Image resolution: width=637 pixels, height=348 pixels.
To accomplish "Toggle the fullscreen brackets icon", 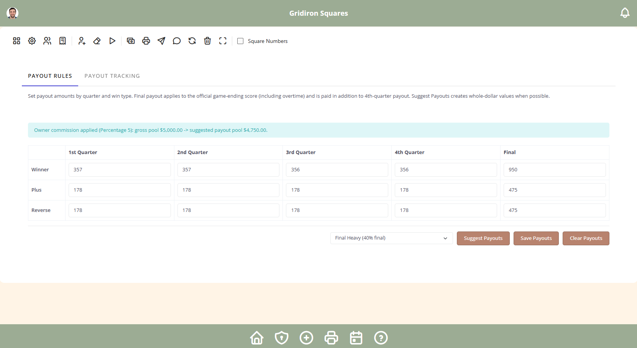I will [x=223, y=41].
